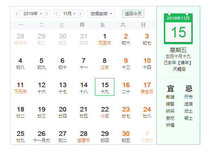Select November 15 in the calendar
Image resolution: width=211 pixels, height=150 pixels.
point(105,87)
